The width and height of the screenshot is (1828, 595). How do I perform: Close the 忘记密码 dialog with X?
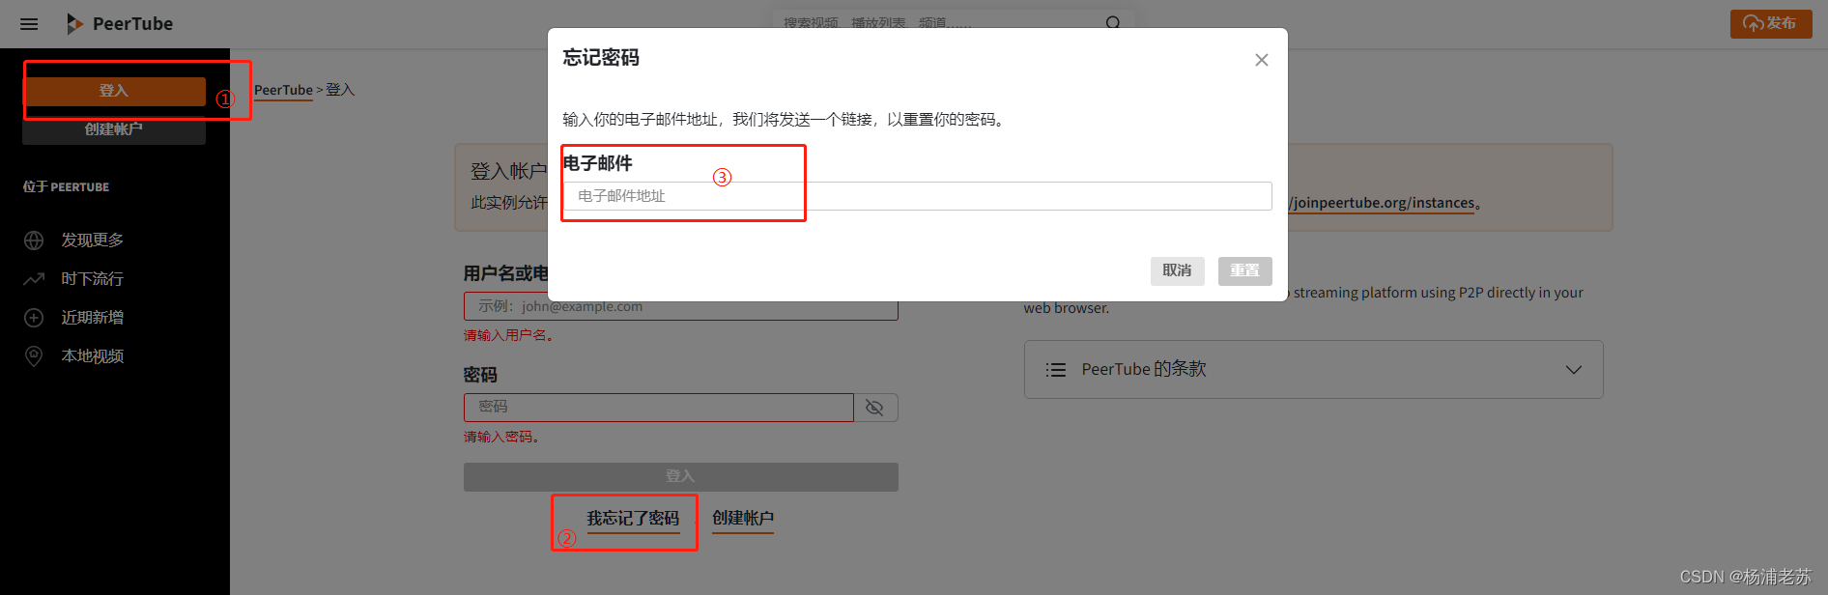point(1261,60)
